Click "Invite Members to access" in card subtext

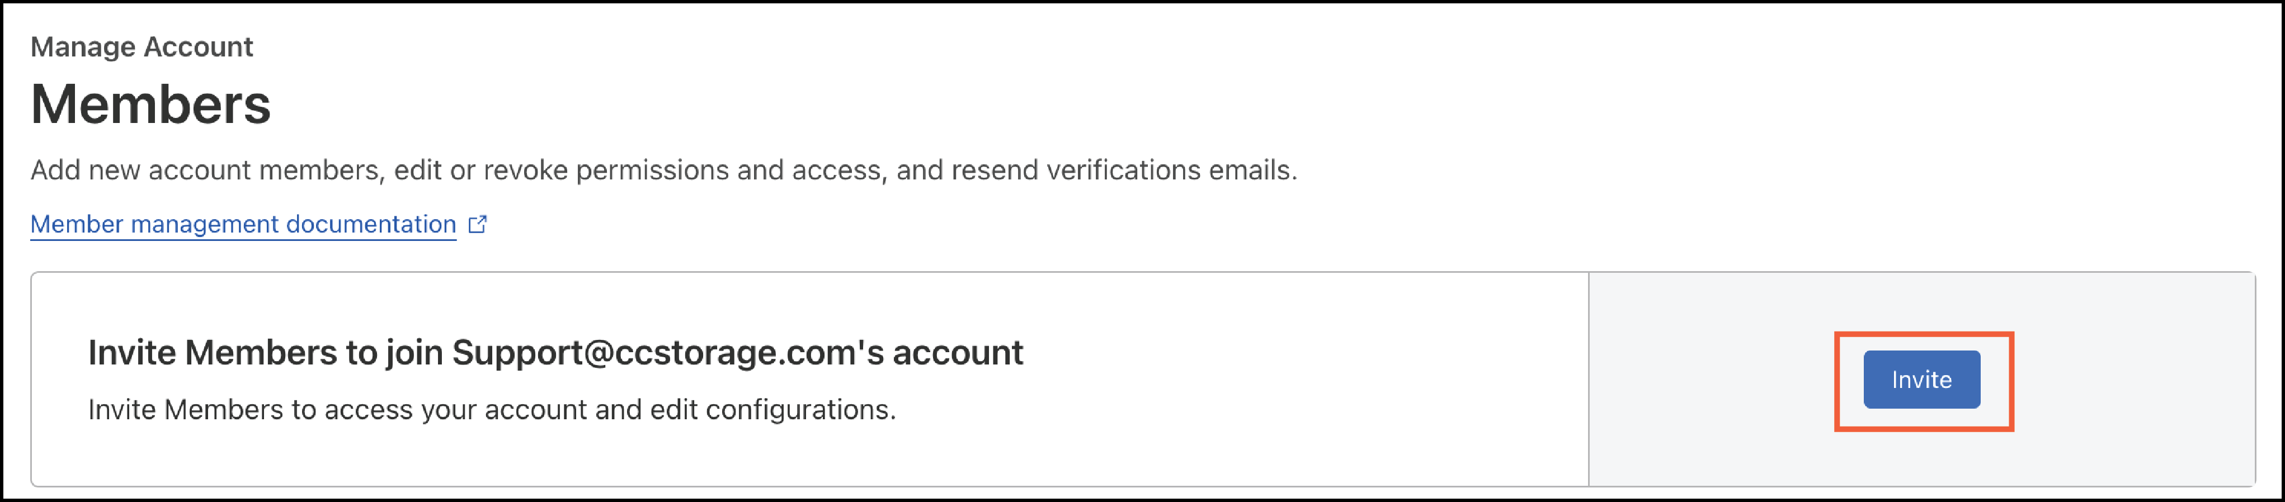[250, 410]
